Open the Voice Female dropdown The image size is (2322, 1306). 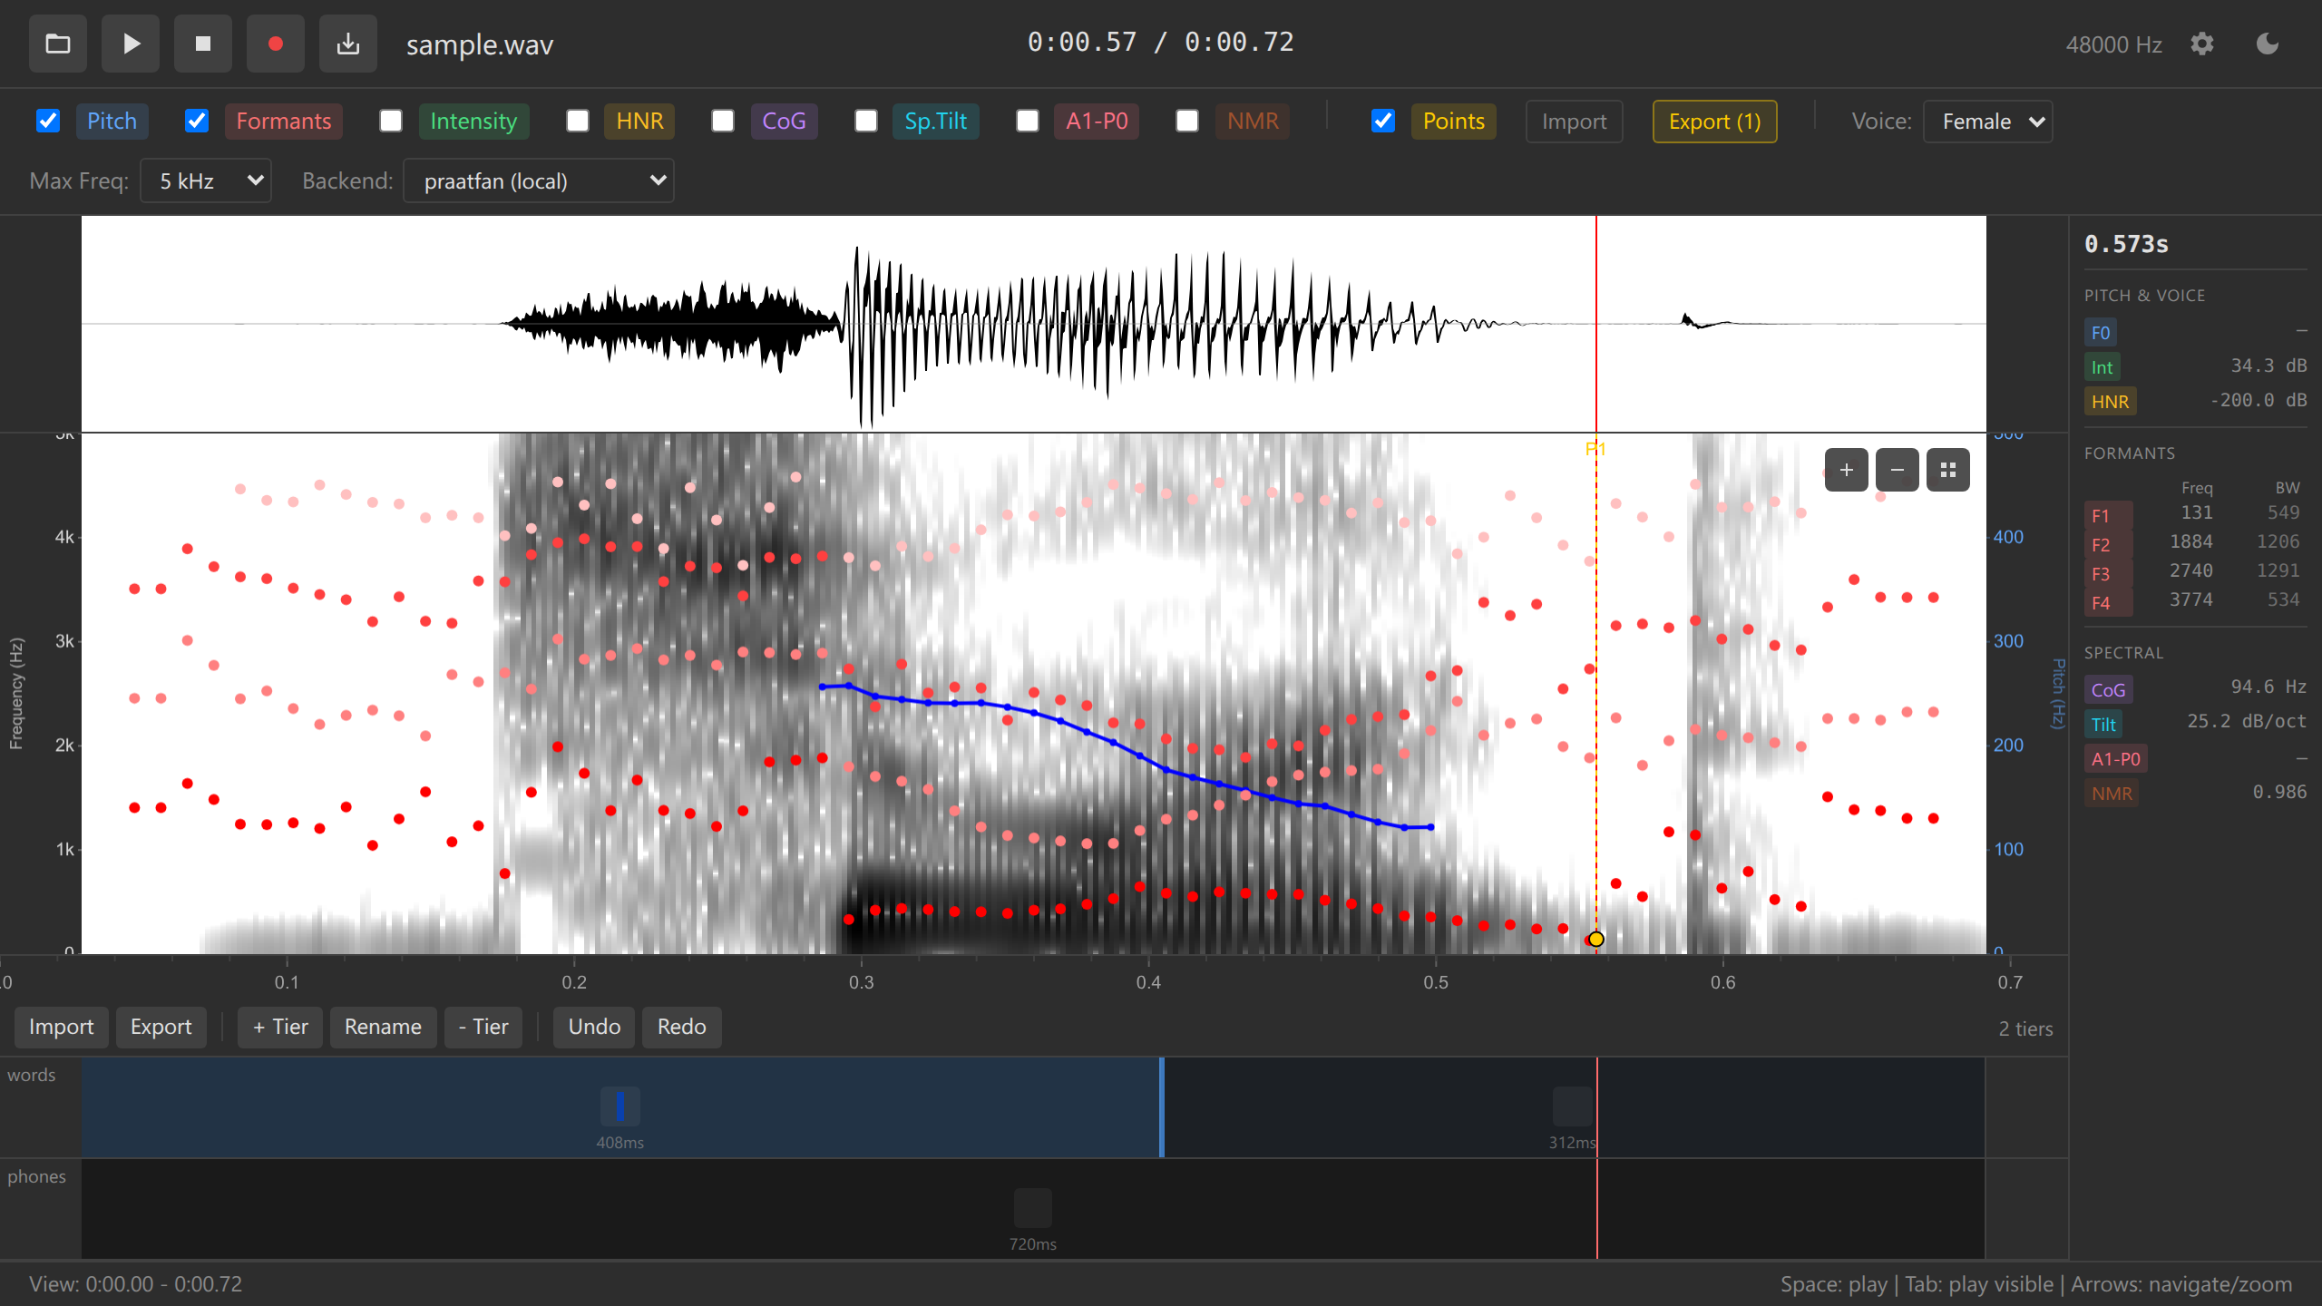pos(1988,122)
